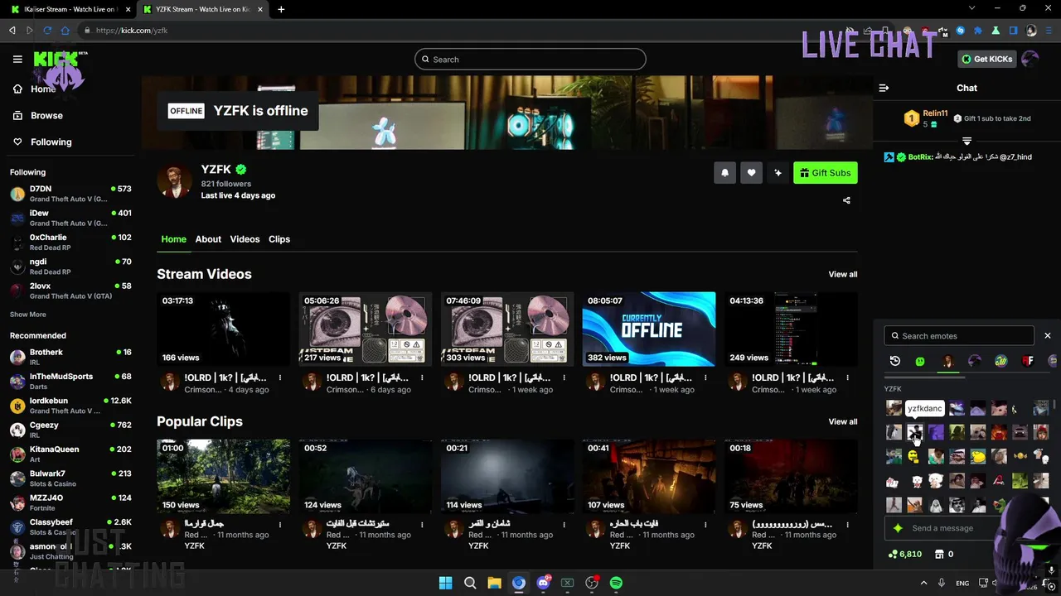This screenshot has height=596, width=1061.
Task: Open Browse in the sidebar
Action: pyautogui.click(x=38, y=116)
